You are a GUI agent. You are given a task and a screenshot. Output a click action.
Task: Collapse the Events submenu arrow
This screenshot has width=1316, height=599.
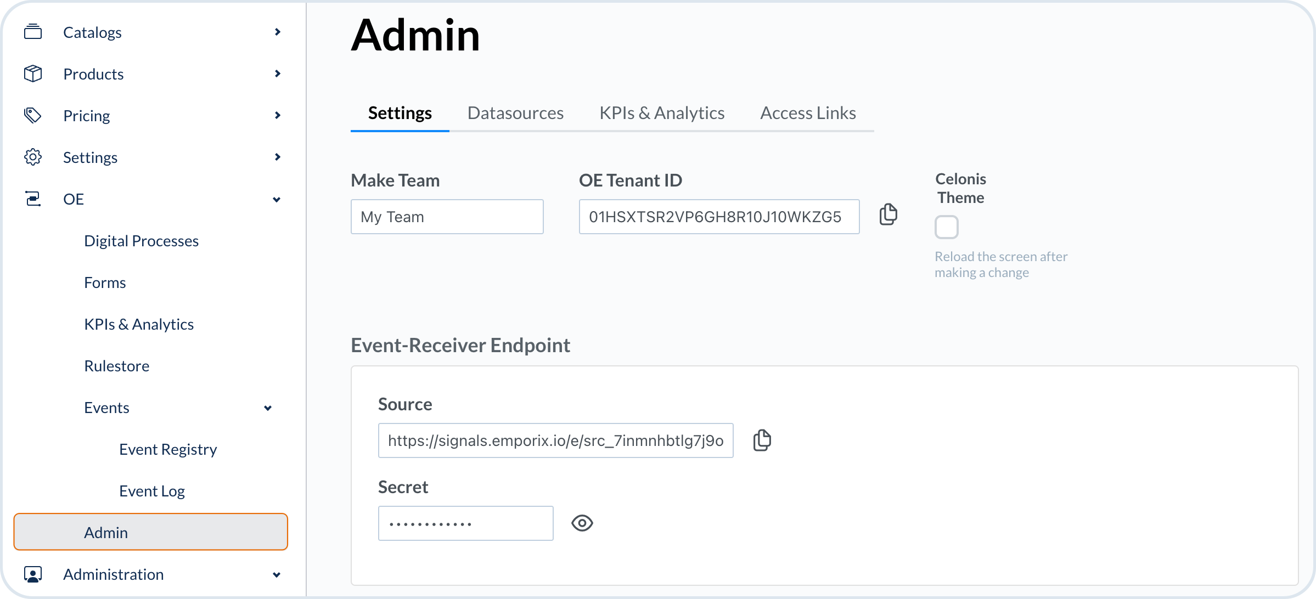click(268, 408)
